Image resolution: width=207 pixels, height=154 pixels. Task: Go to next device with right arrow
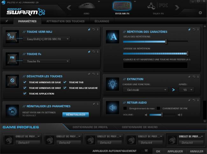tap(177, 8)
